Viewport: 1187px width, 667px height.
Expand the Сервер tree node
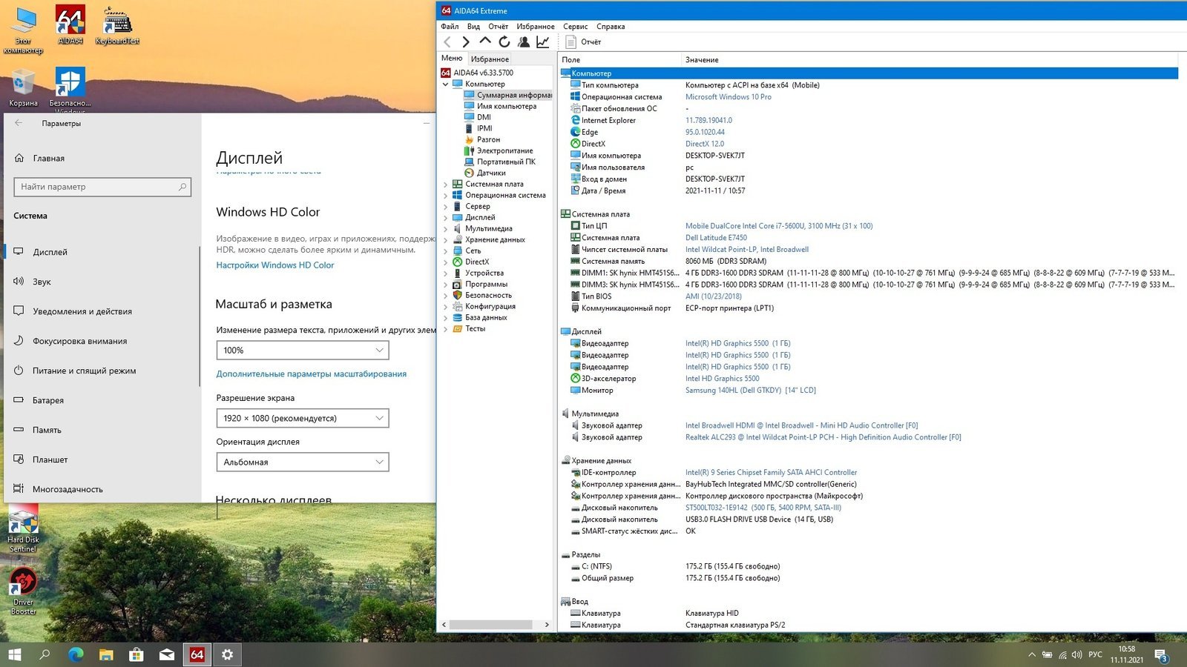click(446, 206)
